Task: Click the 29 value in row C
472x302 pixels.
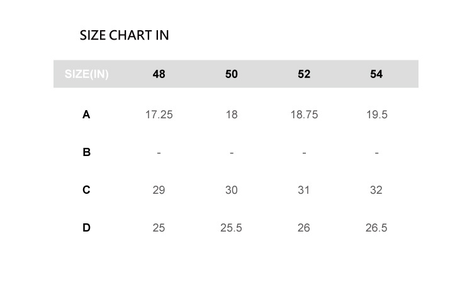Action: 159,190
